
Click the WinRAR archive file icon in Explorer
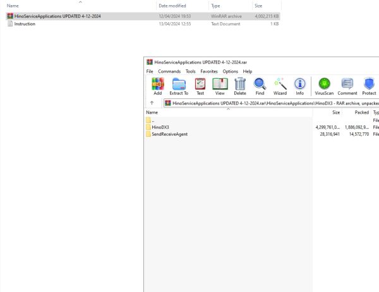(x=10, y=16)
